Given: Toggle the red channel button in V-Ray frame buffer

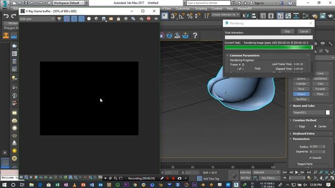Looking at the screenshot, I should point(66,19).
